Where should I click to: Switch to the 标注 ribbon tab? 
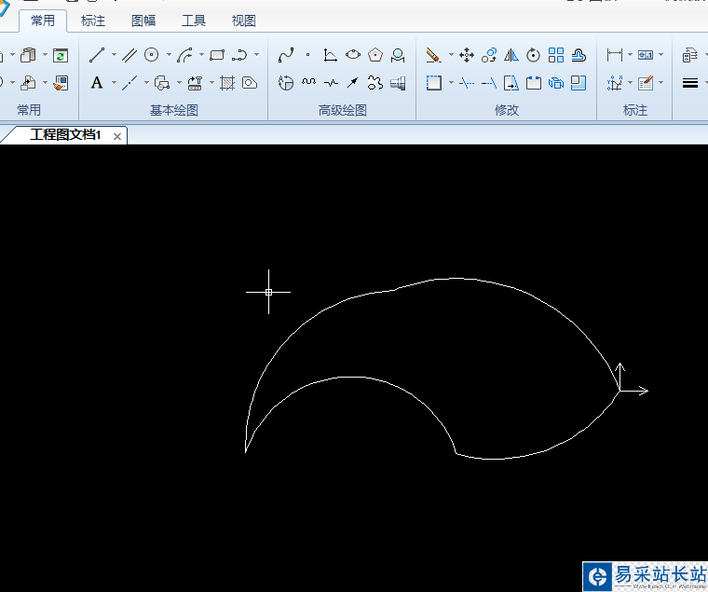pos(93,21)
